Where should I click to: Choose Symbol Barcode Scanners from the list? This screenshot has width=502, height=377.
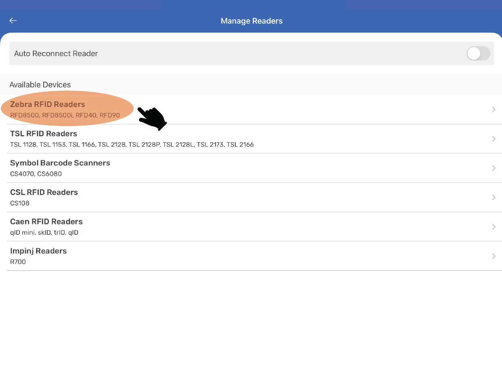click(x=60, y=163)
